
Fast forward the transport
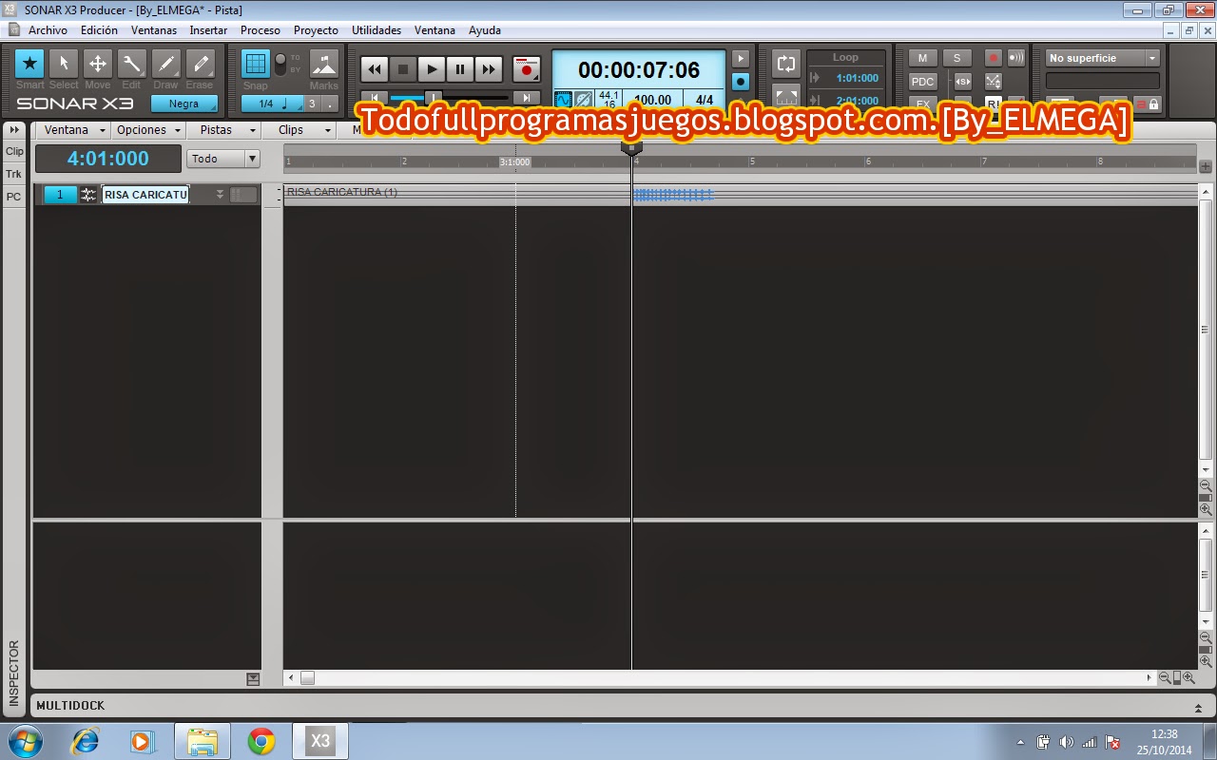coord(489,69)
